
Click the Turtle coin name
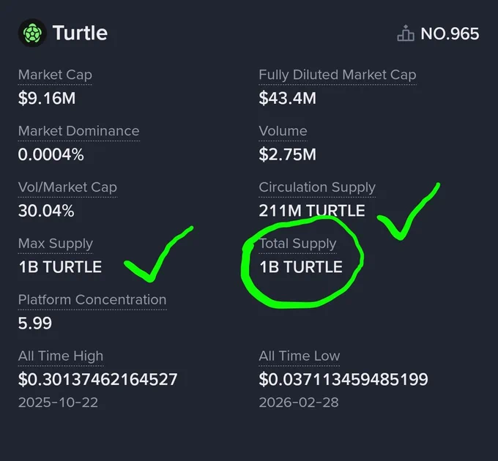[80, 33]
